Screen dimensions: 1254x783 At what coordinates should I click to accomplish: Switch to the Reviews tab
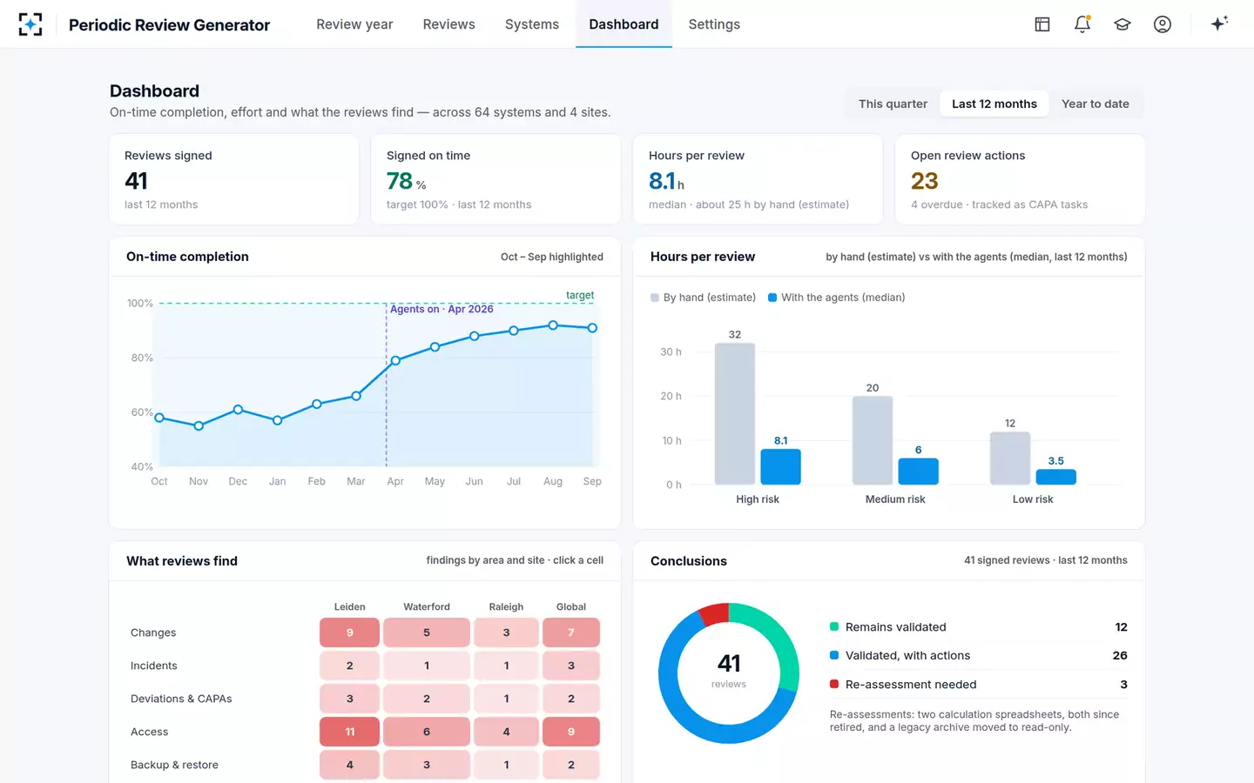click(x=449, y=24)
